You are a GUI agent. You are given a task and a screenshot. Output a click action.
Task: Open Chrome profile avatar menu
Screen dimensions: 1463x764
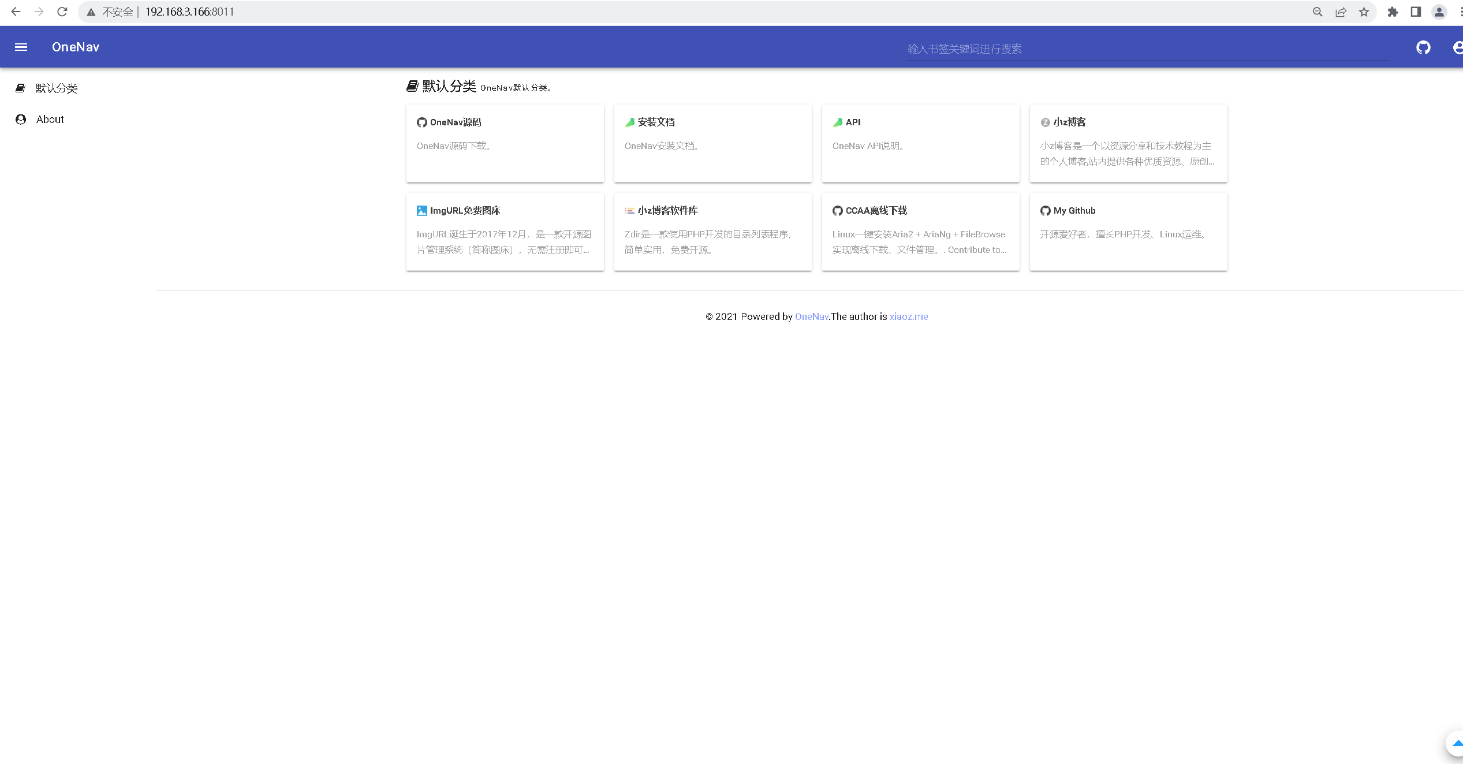point(1439,12)
